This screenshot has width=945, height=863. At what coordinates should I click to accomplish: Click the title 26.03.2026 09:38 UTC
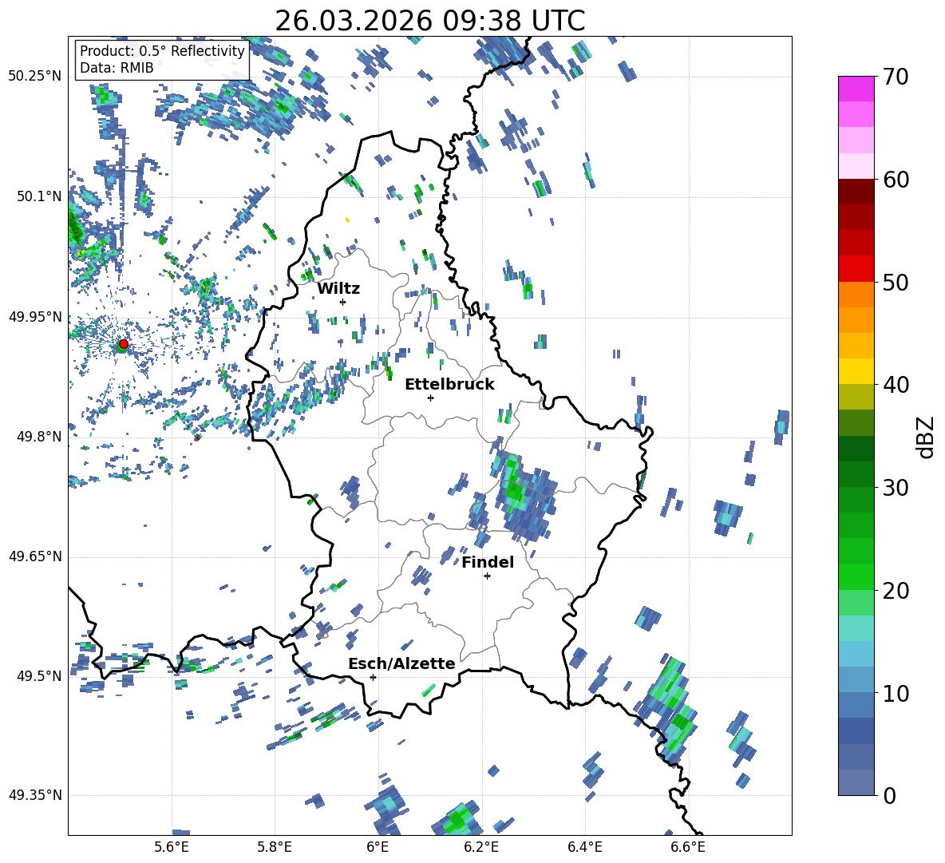click(x=429, y=21)
